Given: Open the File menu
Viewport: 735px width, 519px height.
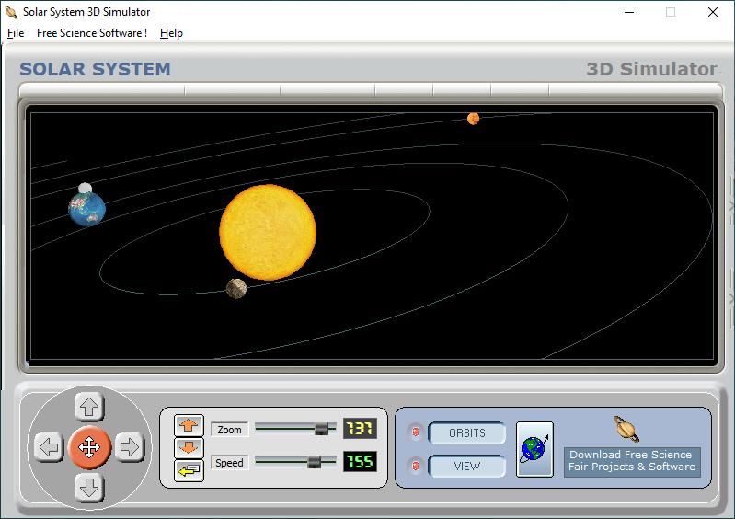Looking at the screenshot, I should coord(16,33).
